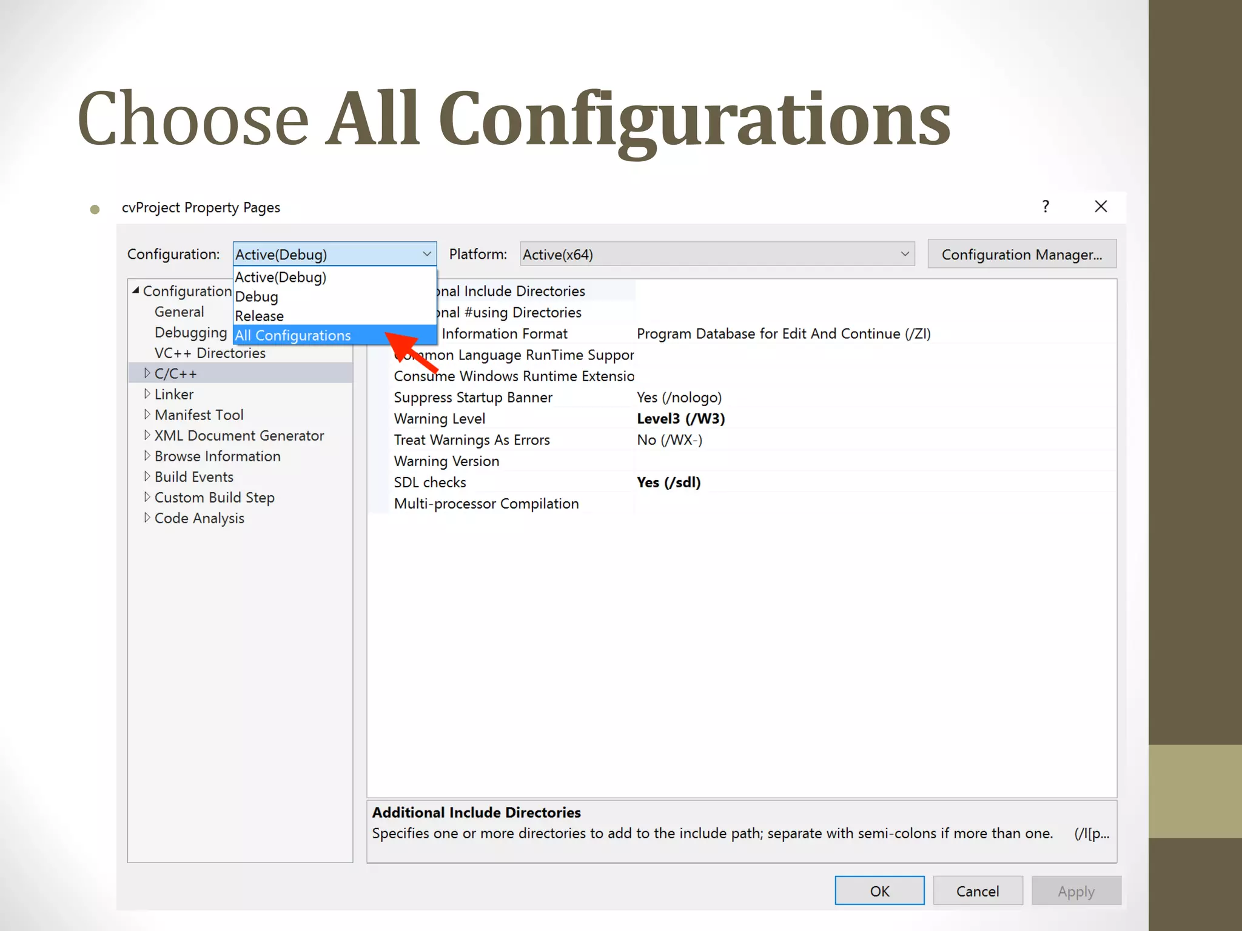Select the General tree item

pos(179,312)
